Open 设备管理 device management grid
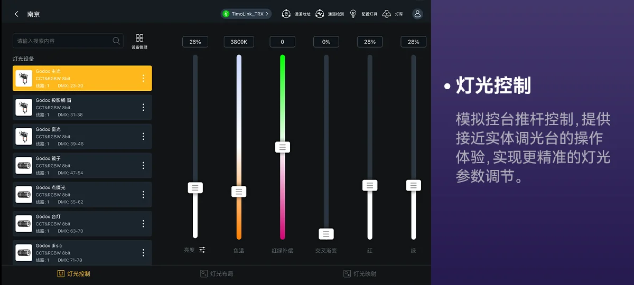 (x=139, y=41)
